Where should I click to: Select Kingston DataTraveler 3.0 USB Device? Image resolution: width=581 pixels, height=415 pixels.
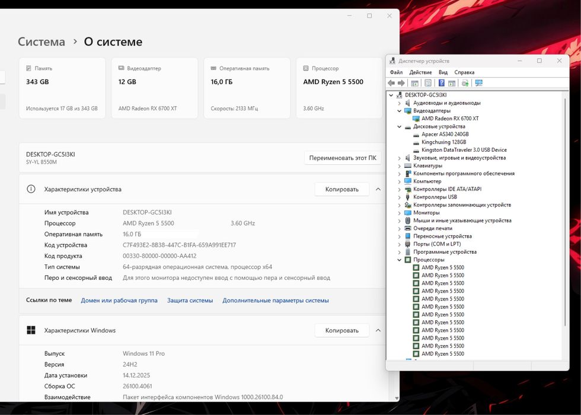[x=464, y=150]
